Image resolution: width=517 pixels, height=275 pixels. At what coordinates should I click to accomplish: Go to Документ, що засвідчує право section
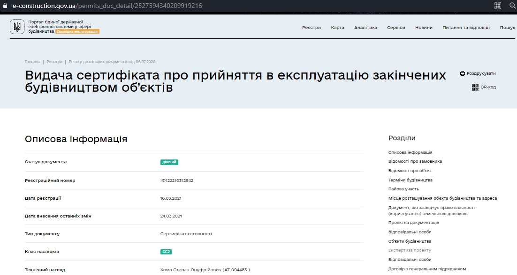431,210
